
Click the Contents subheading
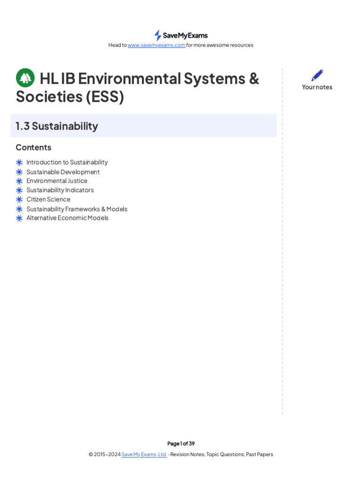coord(33,147)
